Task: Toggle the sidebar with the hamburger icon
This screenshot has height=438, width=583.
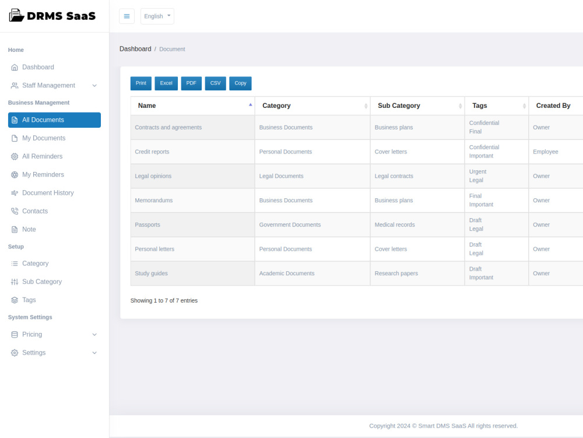Action: click(127, 16)
